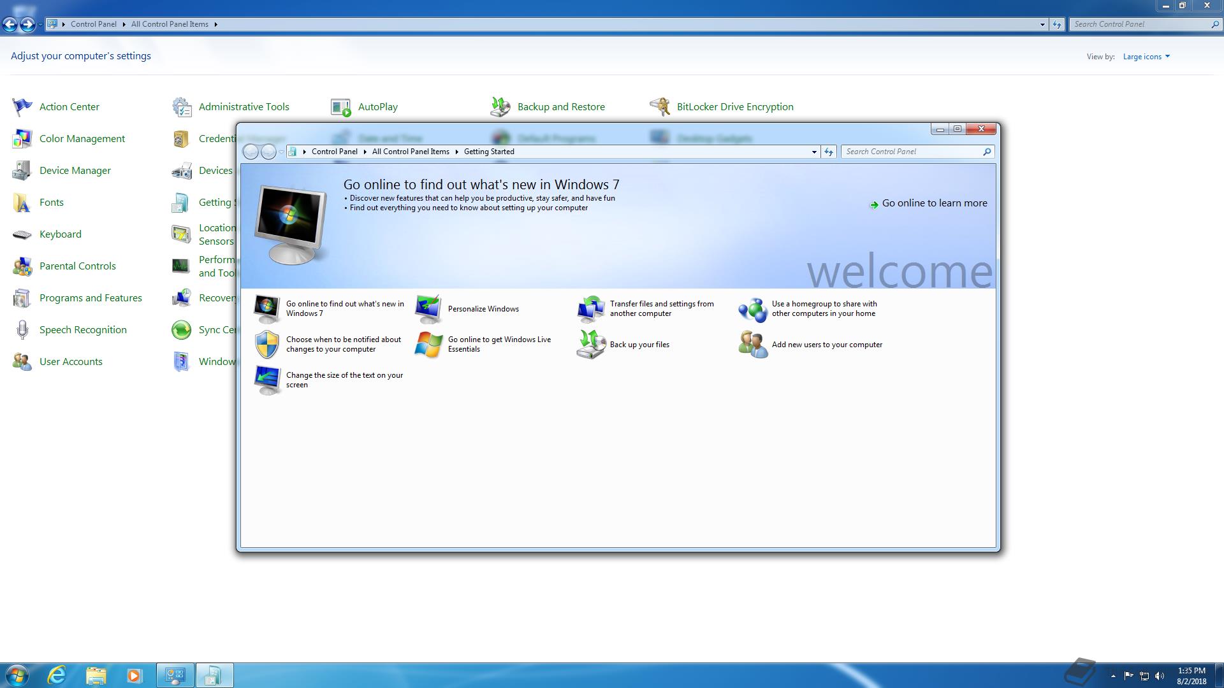
Task: Open Fonts folder icon
Action: [22, 203]
